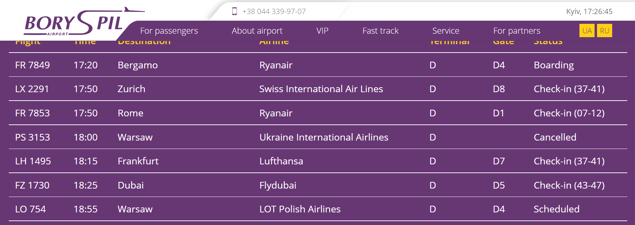
Task: Call the airport phone number link
Action: click(274, 12)
